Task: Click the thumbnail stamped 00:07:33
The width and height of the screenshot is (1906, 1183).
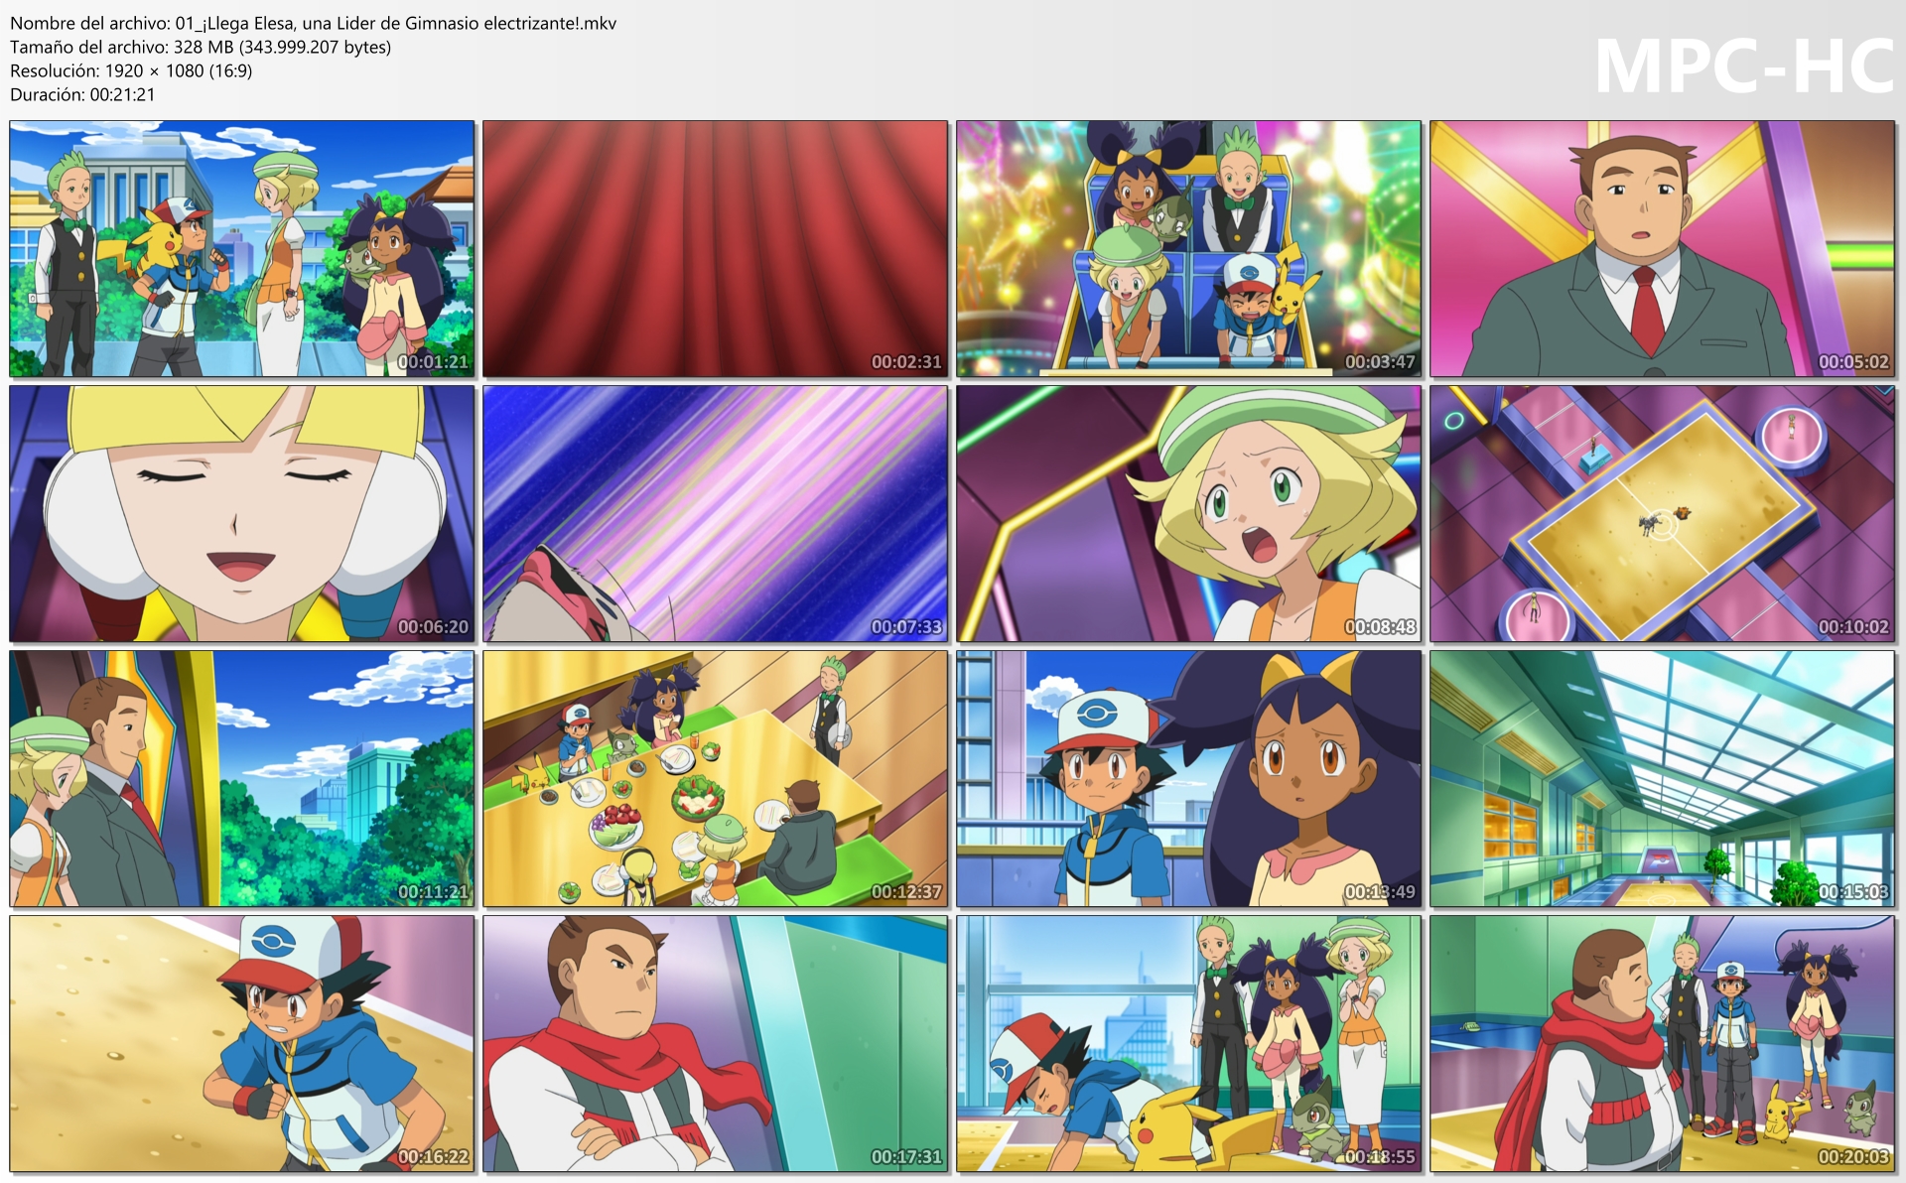Action: pos(716,514)
